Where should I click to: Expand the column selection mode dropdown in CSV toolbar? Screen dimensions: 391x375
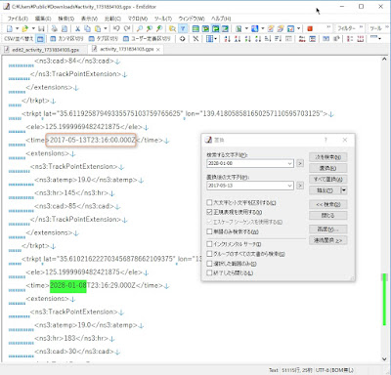point(216,39)
